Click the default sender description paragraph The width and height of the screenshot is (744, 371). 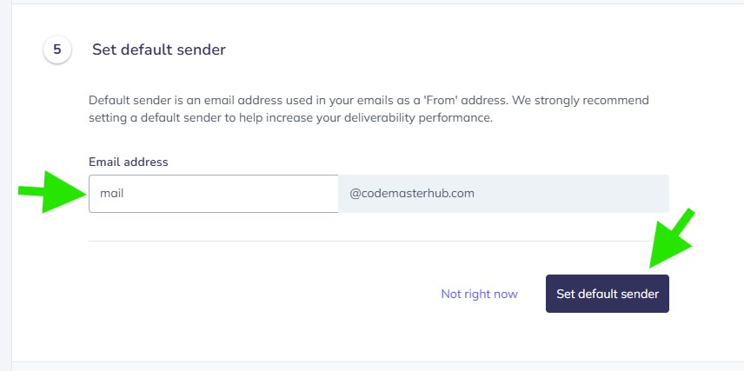click(x=369, y=109)
